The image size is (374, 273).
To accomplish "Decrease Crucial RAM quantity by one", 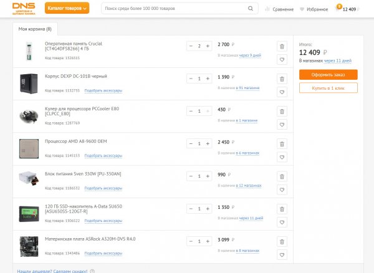I will 190,46.
